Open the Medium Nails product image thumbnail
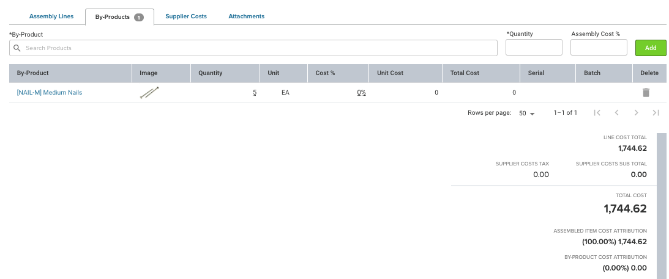Screen dimensions: 669x279 pyautogui.click(x=149, y=92)
